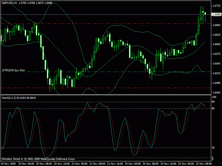The width and height of the screenshot is (222, 166).
Task: Click the 1.6725 price axis label
Action: point(216,6)
